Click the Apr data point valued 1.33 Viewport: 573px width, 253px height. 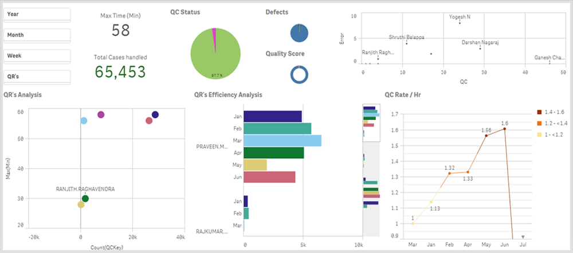pyautogui.click(x=468, y=172)
